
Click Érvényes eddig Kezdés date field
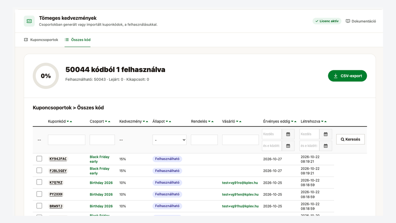(272, 134)
